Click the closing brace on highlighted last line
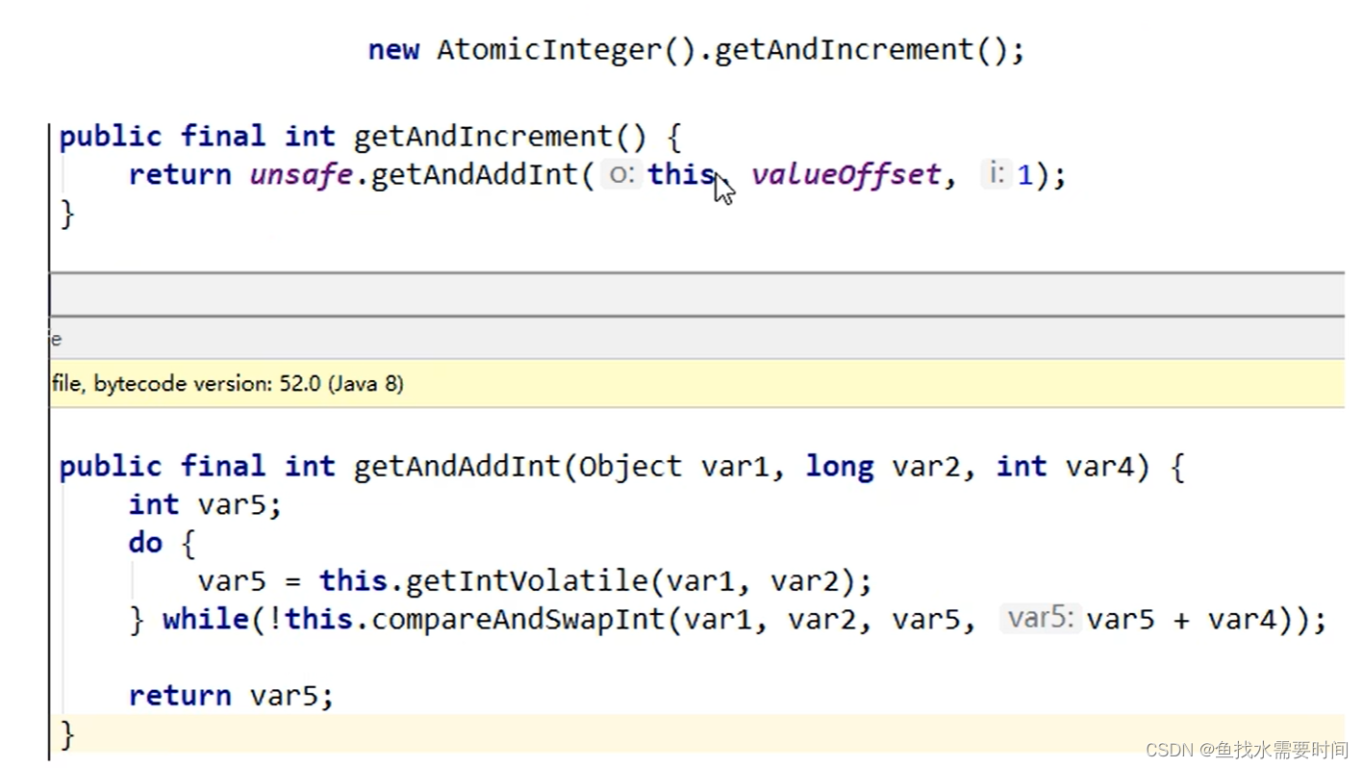The width and height of the screenshot is (1363, 768). click(66, 734)
